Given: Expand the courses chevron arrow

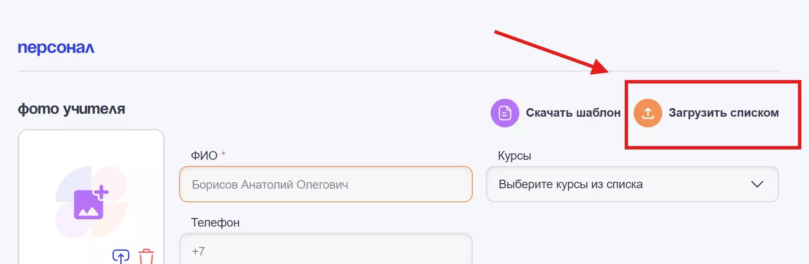Looking at the screenshot, I should (757, 184).
